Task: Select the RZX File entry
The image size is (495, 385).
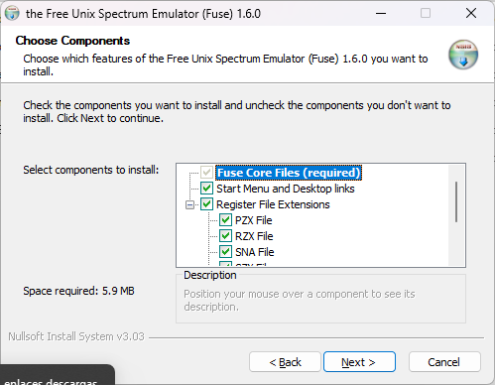Action: click(254, 236)
